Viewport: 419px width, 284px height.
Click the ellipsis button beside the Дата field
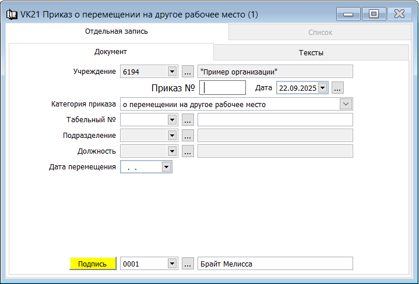(339, 88)
